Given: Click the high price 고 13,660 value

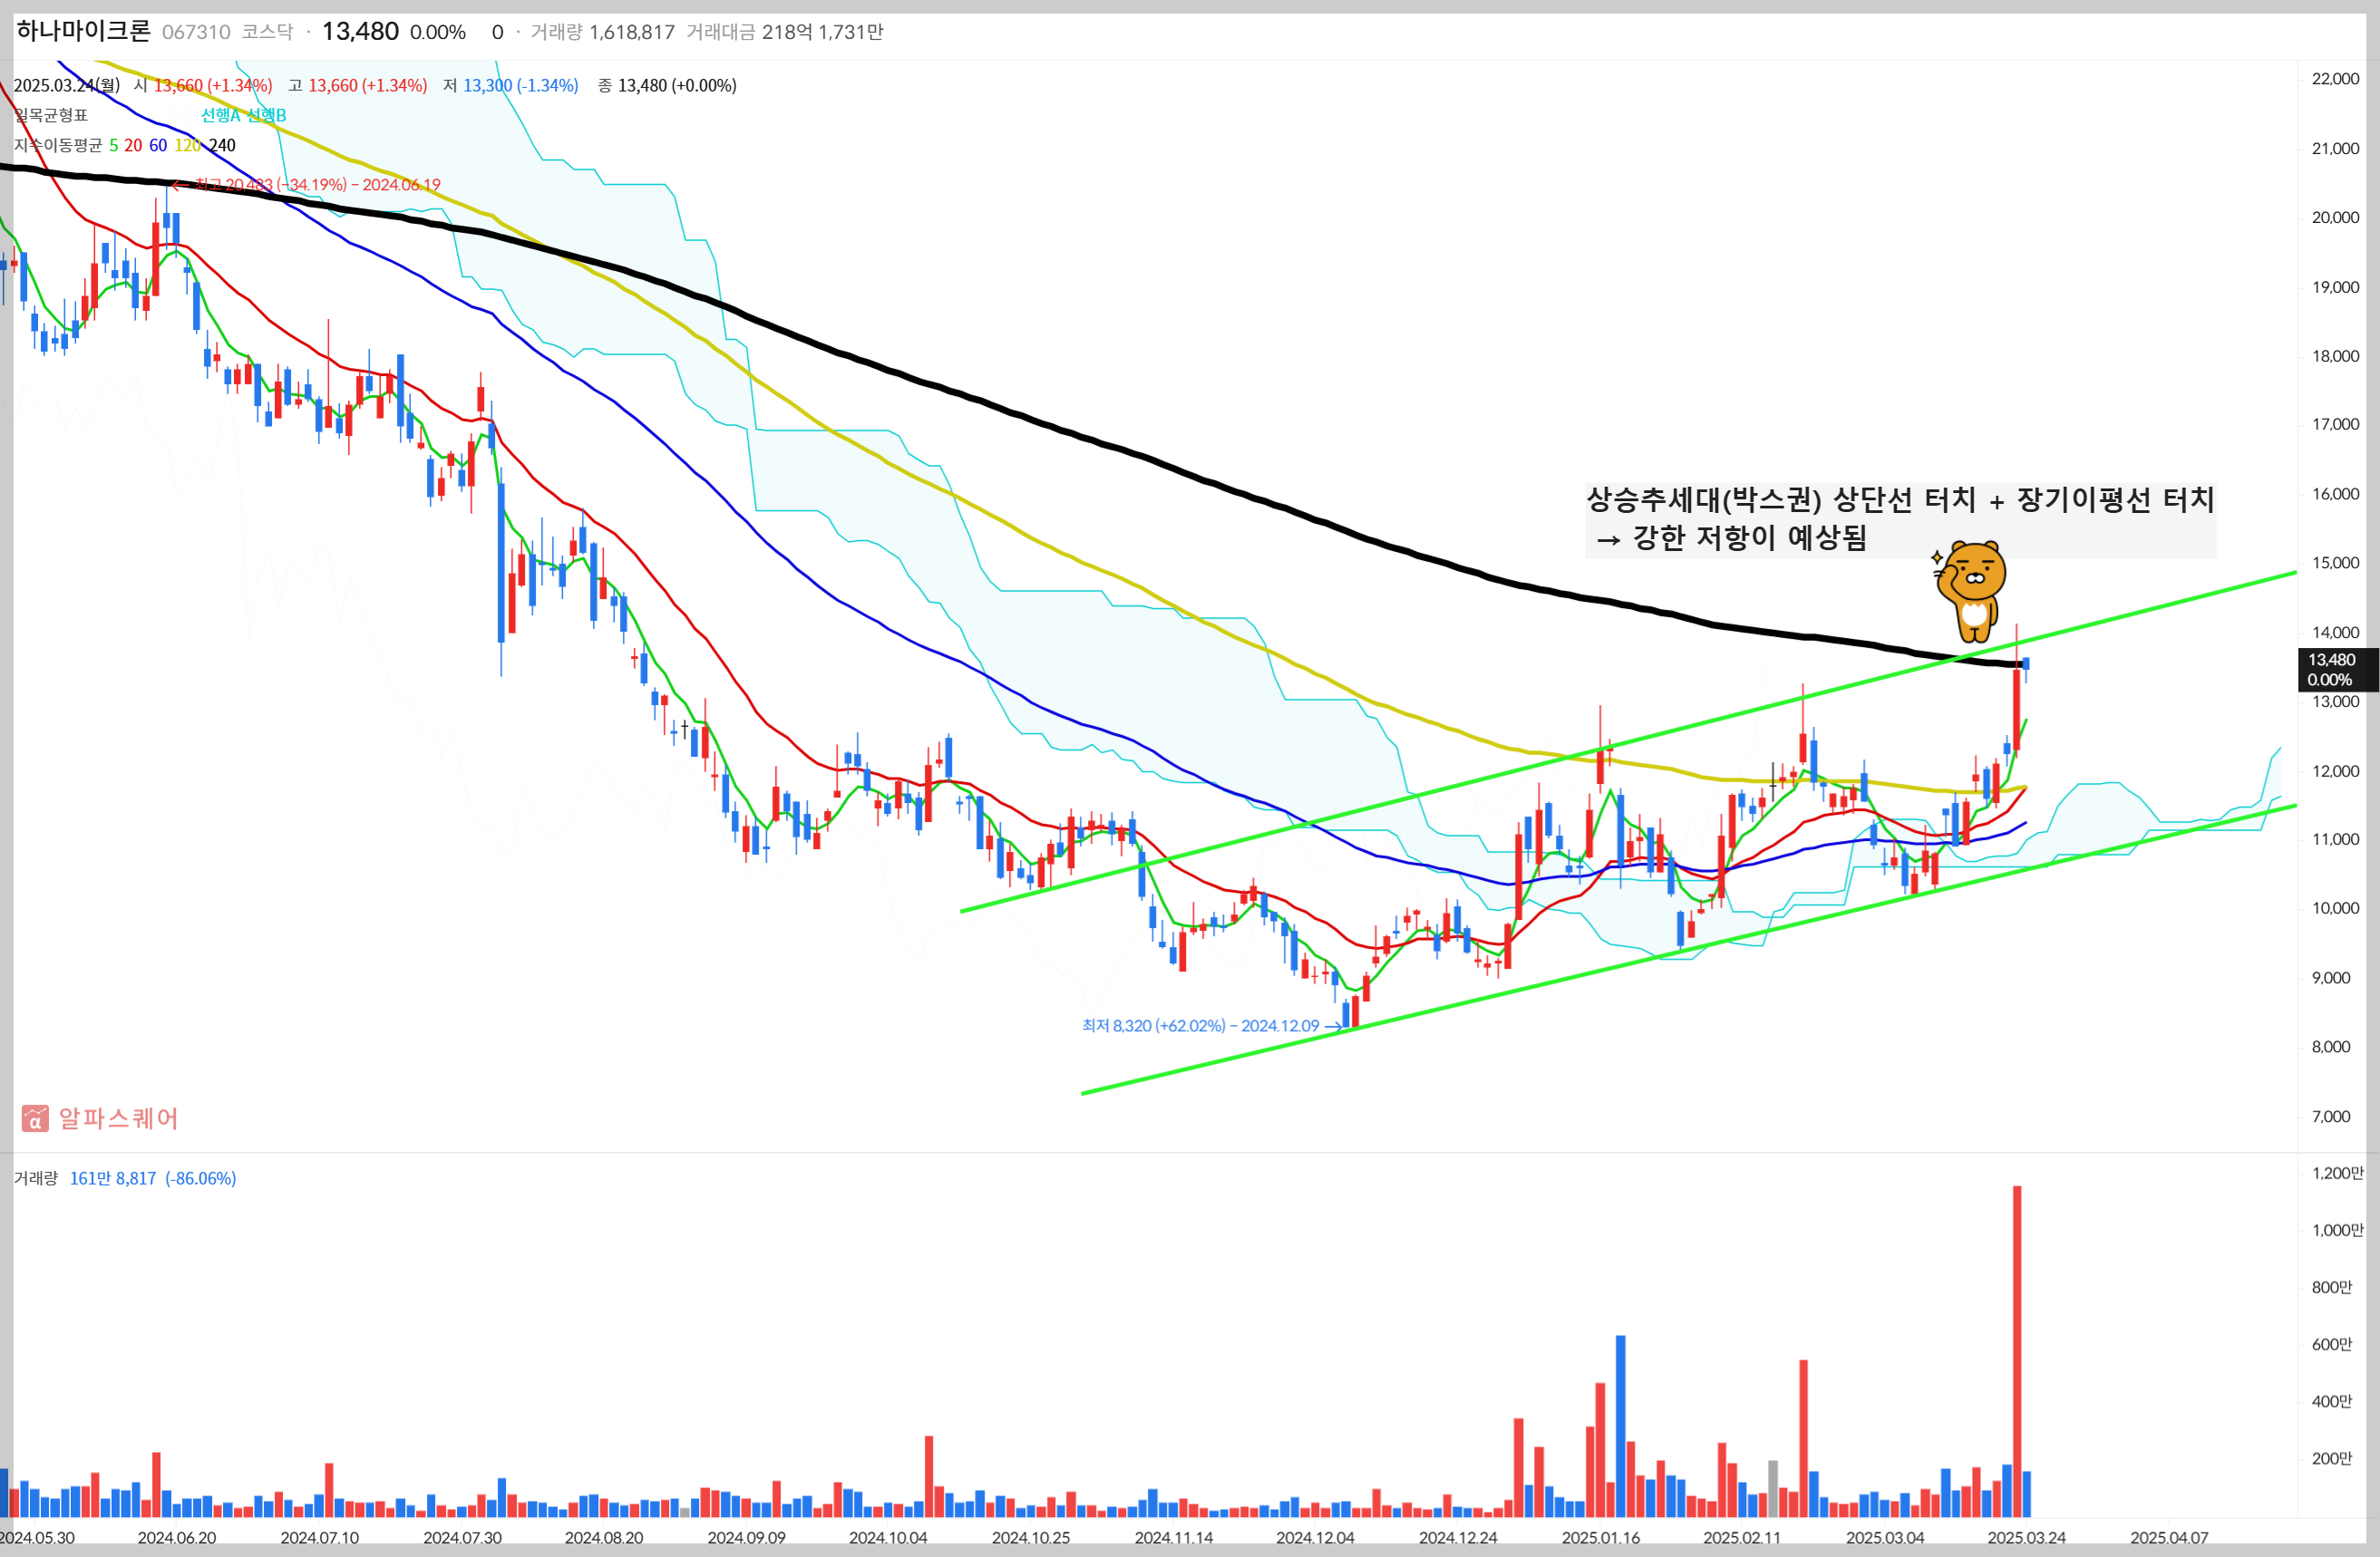Looking at the screenshot, I should click(358, 85).
